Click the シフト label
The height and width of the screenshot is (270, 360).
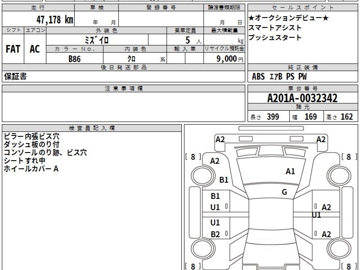[13, 30]
